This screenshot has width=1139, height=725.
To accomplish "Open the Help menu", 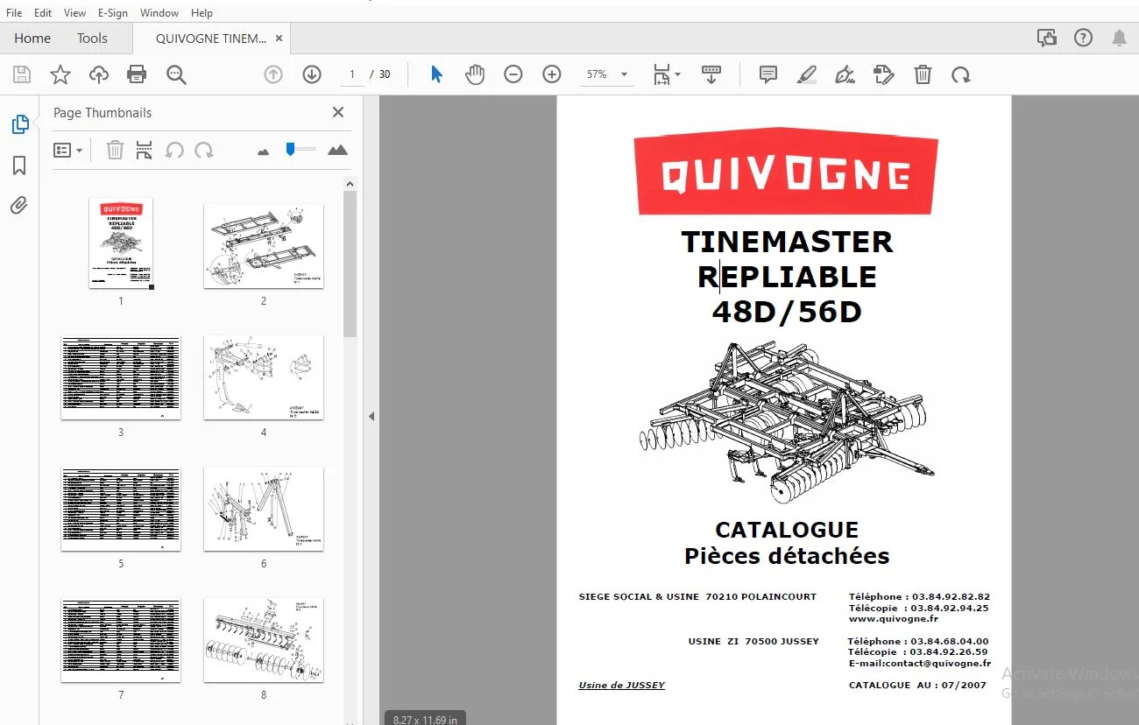I will pyautogui.click(x=202, y=13).
